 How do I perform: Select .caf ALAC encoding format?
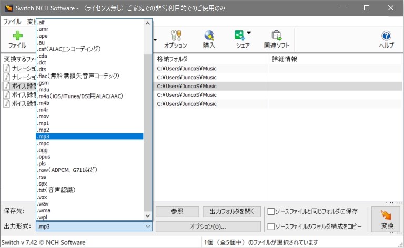[90, 49]
